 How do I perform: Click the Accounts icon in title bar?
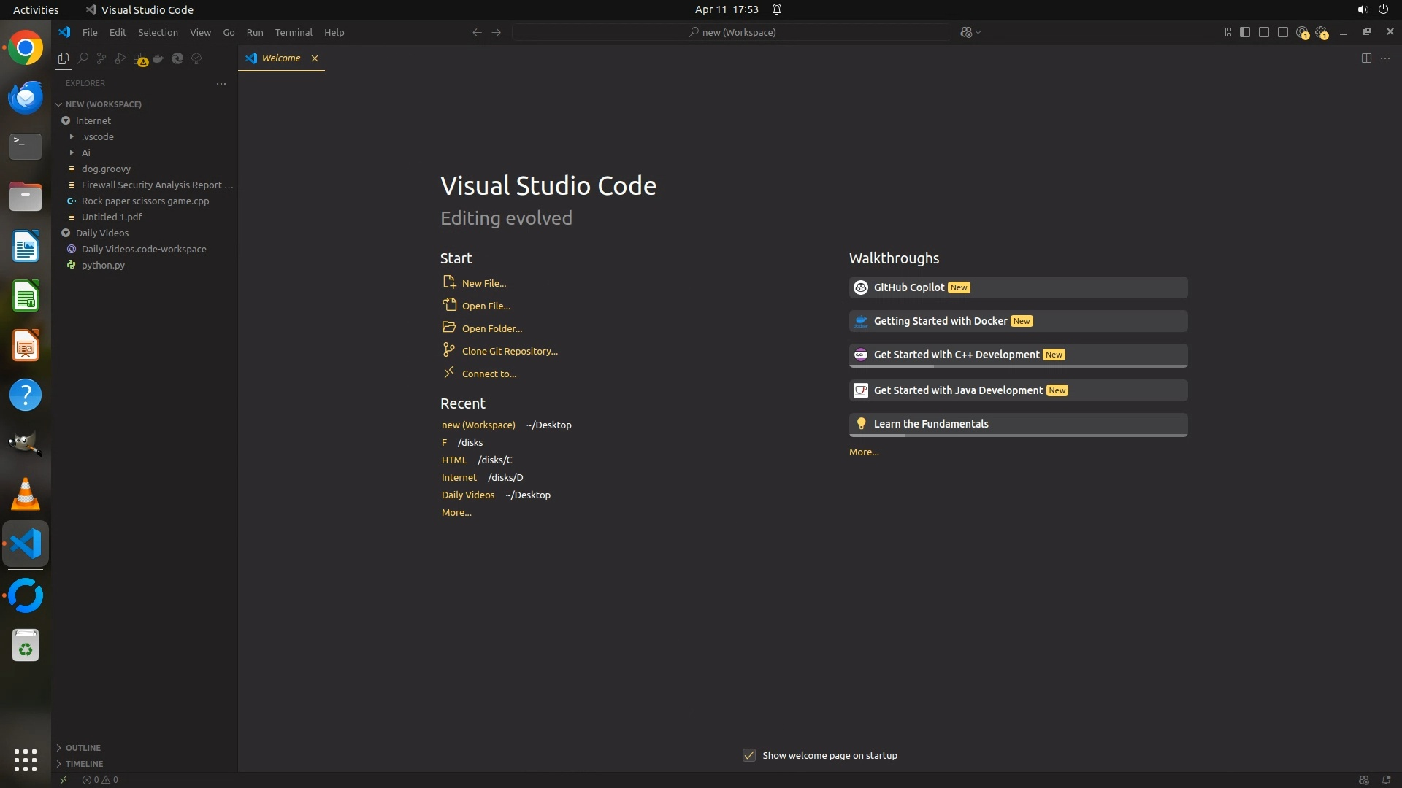pos(1302,32)
